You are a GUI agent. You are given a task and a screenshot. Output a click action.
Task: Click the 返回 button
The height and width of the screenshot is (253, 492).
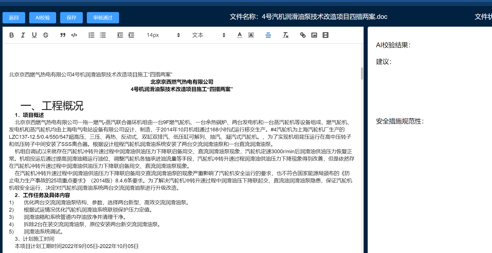[x=14, y=18]
